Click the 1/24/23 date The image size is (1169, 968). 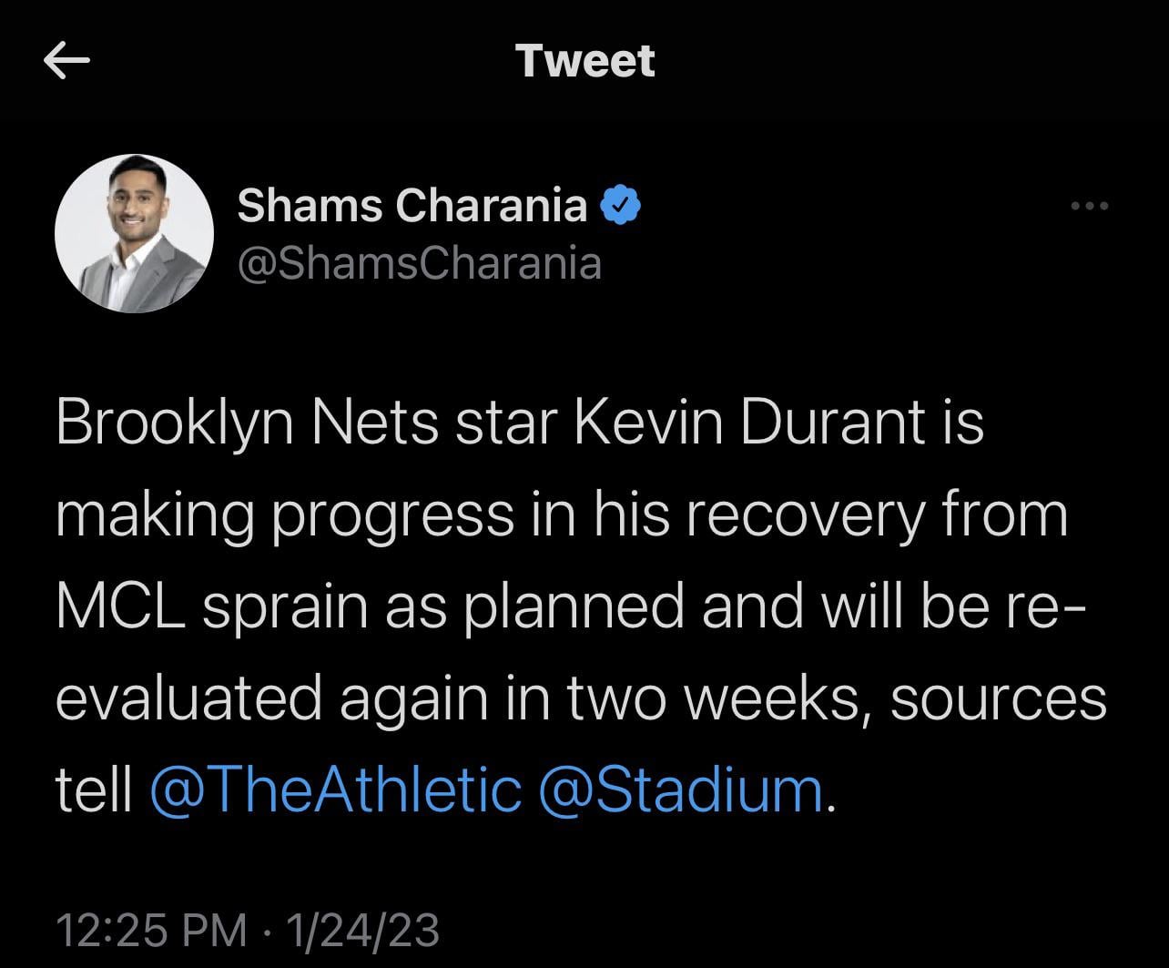pyautogui.click(x=362, y=931)
